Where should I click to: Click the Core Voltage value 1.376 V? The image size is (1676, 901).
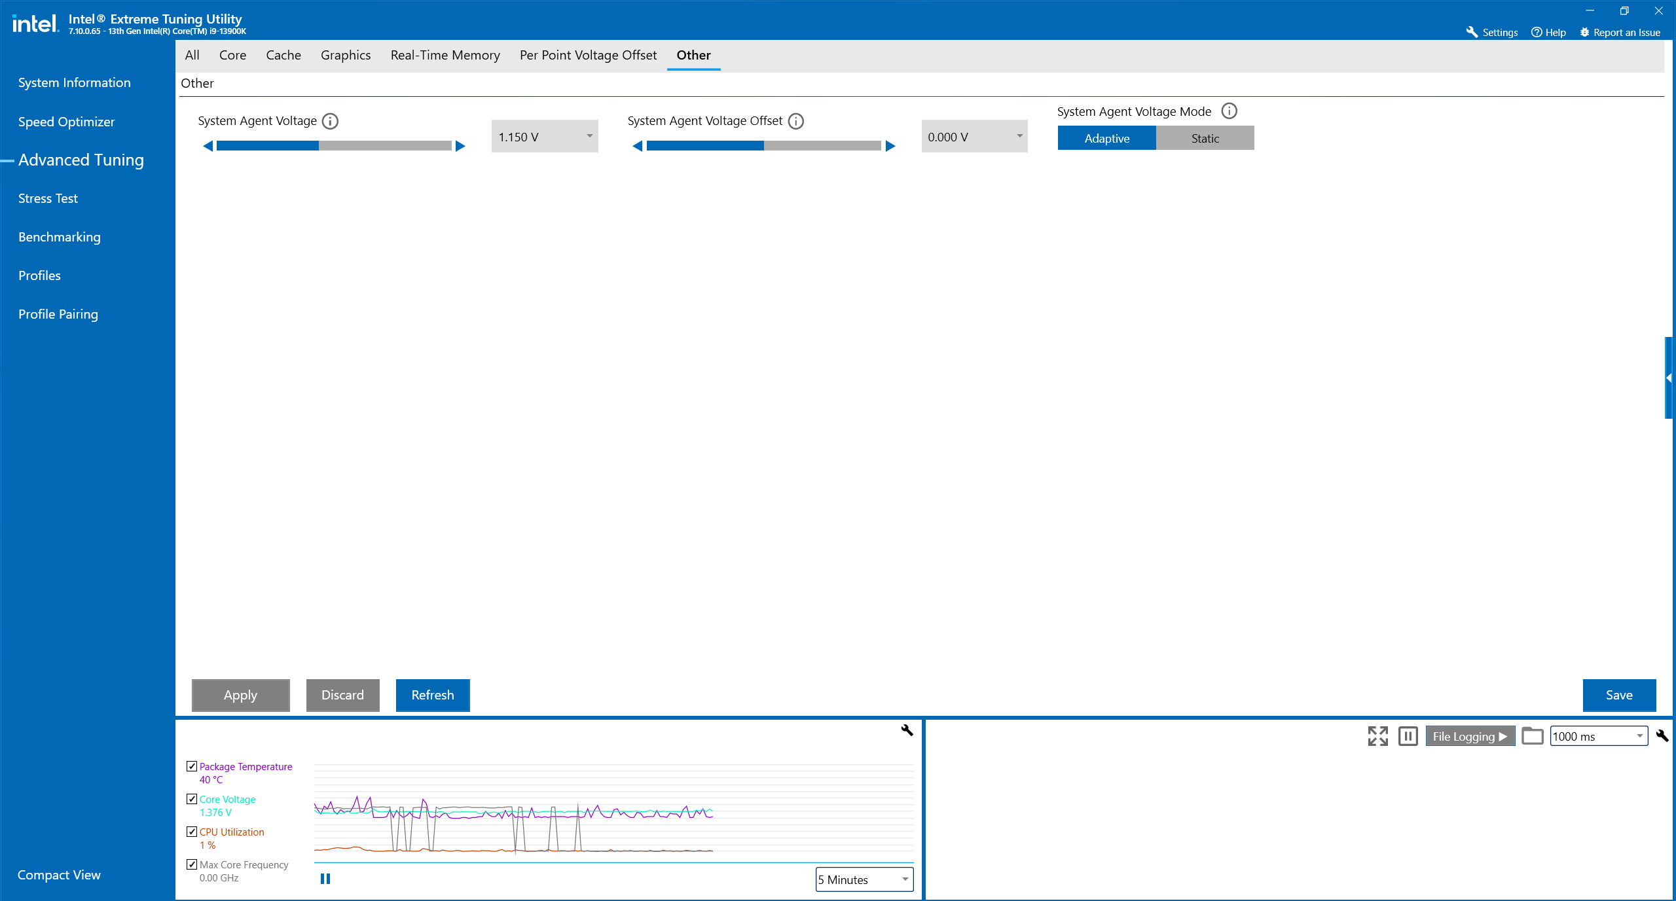tap(216, 812)
